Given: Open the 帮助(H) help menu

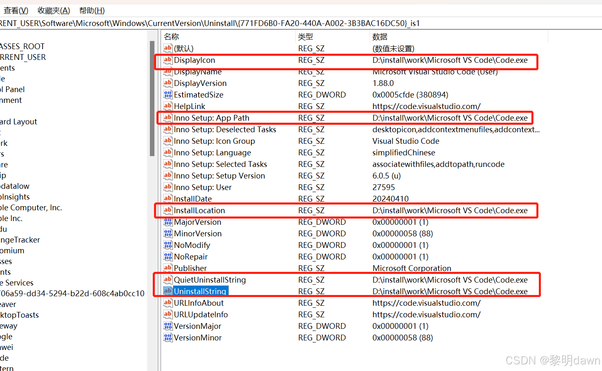Looking at the screenshot, I should click(92, 10).
